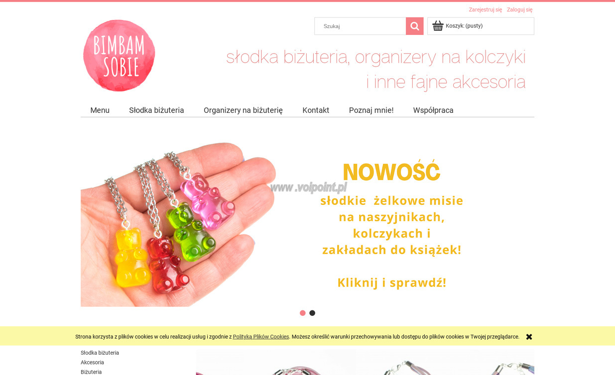Click the magnifying glass search button
Image resolution: width=615 pixels, height=375 pixels.
pyautogui.click(x=414, y=26)
